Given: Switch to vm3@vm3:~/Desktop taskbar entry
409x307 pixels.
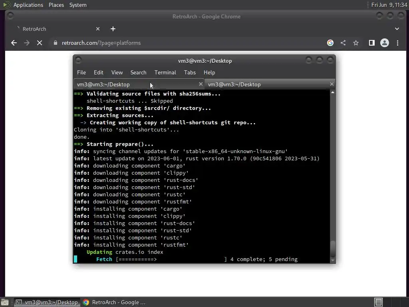Looking at the screenshot, I should pos(47,302).
